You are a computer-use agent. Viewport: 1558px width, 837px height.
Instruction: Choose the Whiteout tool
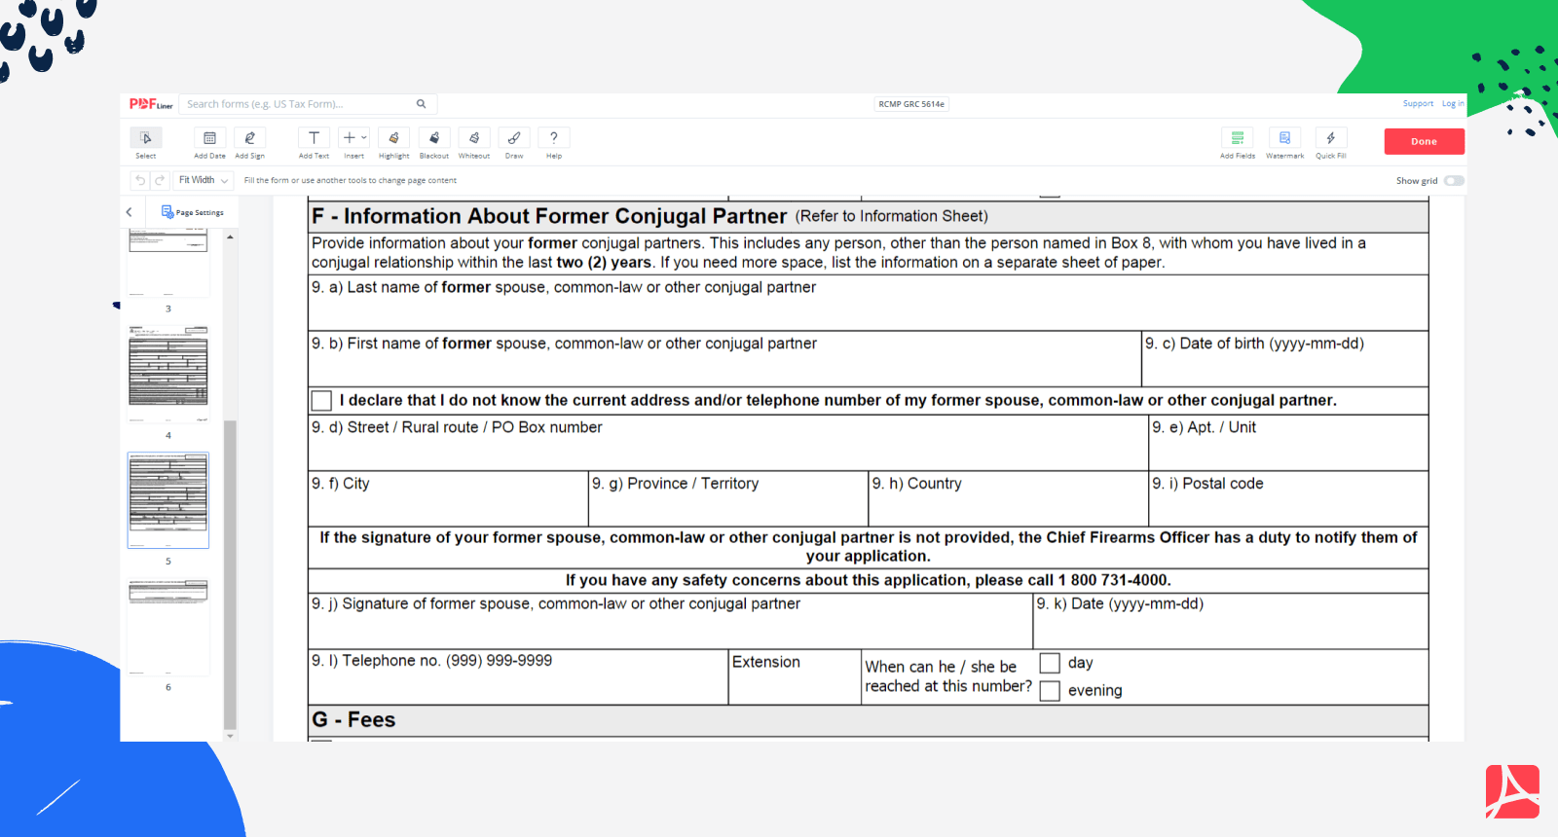click(474, 138)
